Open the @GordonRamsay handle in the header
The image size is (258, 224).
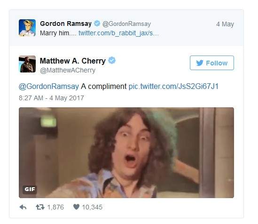[x=126, y=24]
